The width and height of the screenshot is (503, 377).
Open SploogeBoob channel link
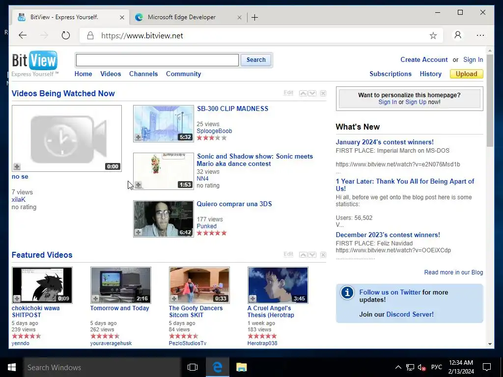pos(214,131)
